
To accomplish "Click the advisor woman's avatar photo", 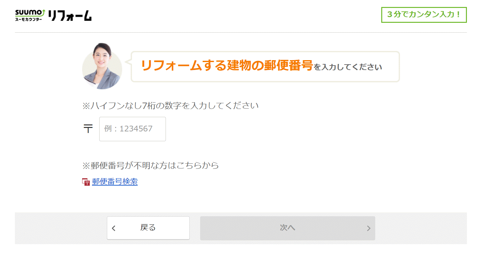I will point(102,66).
